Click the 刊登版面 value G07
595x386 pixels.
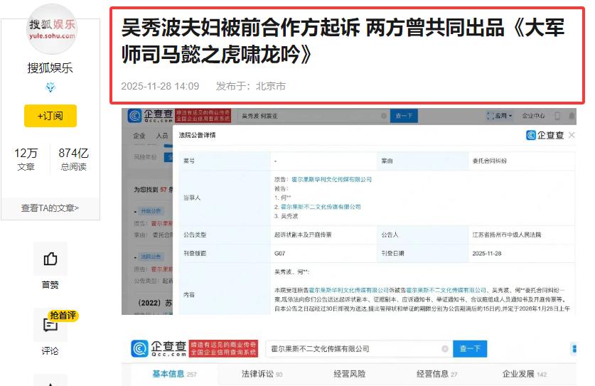[279, 254]
